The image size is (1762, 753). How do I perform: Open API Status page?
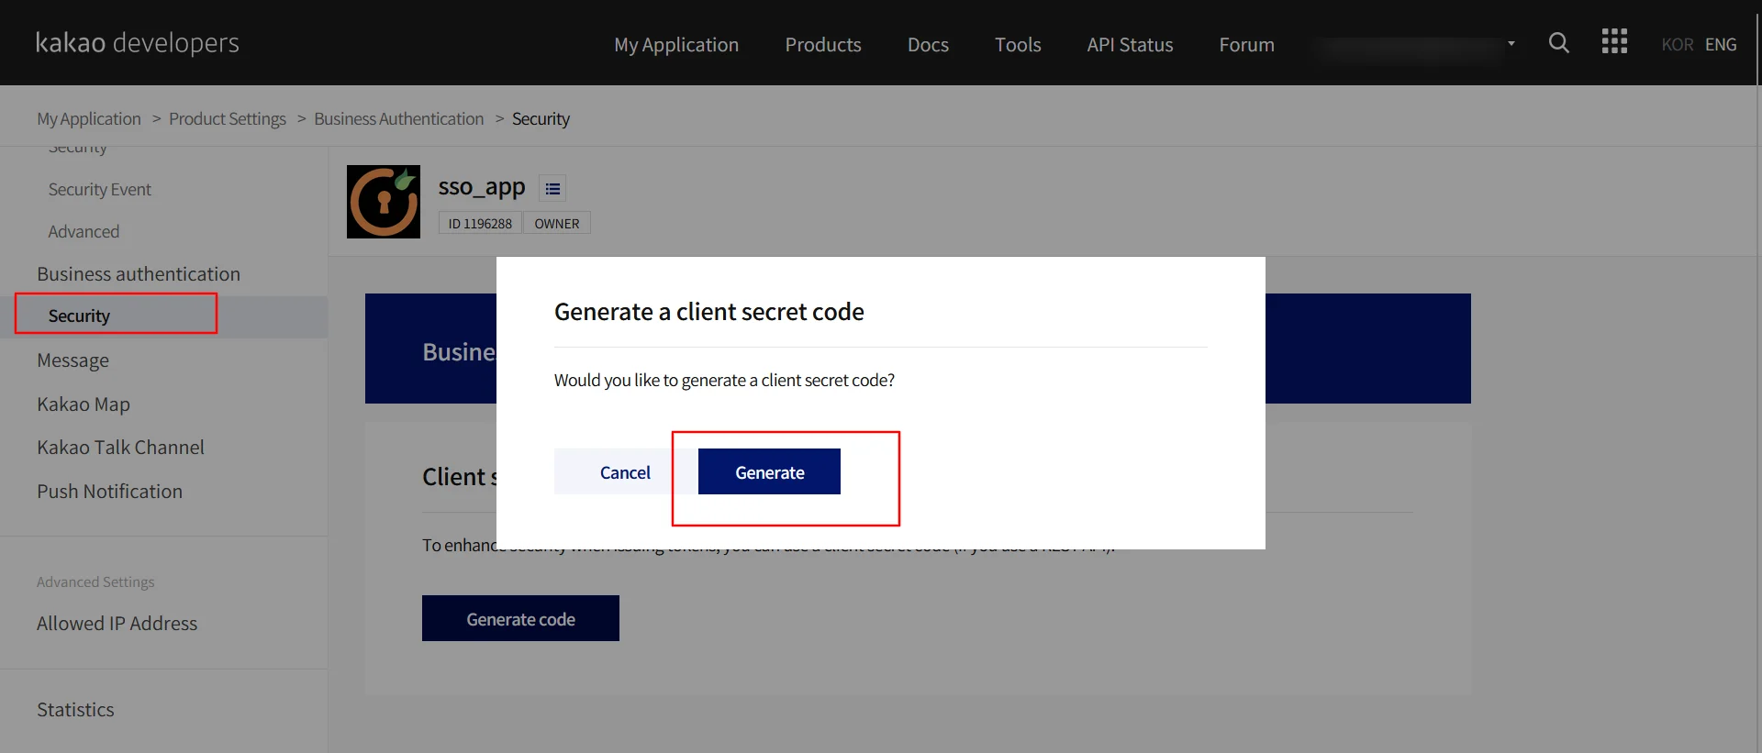tap(1130, 45)
